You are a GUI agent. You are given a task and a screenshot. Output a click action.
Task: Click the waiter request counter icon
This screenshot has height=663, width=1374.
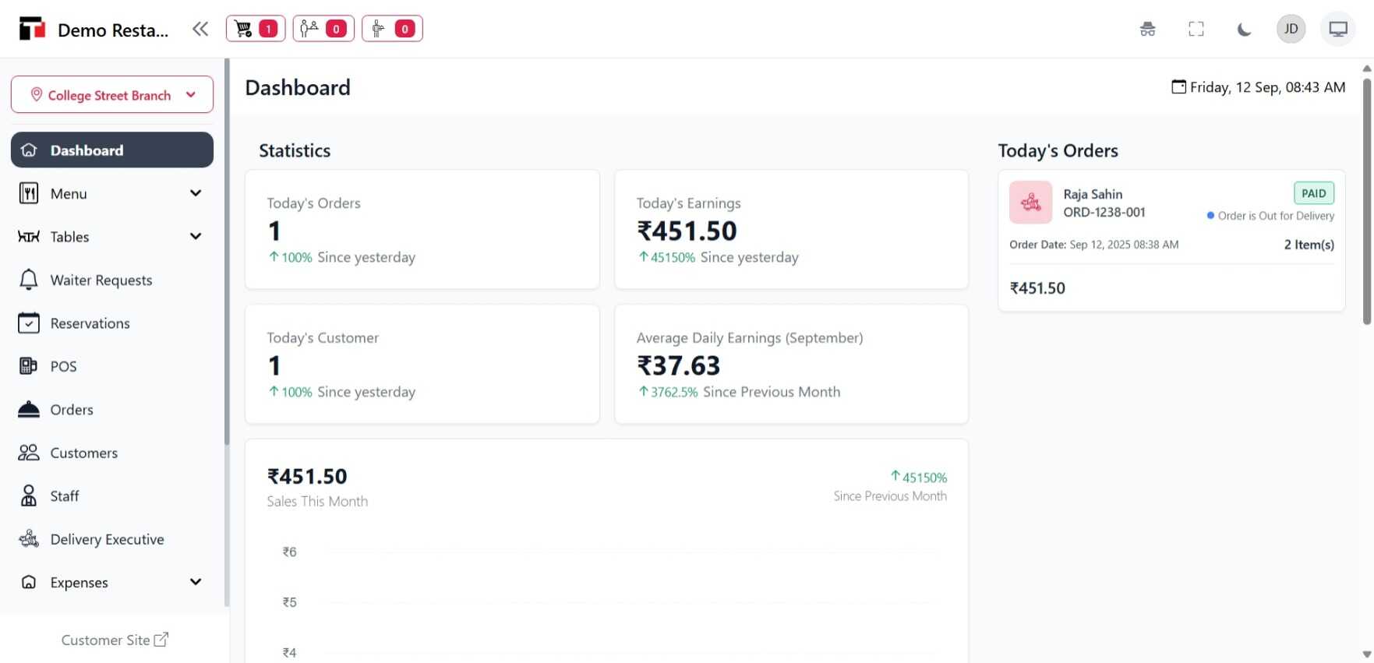tap(392, 29)
